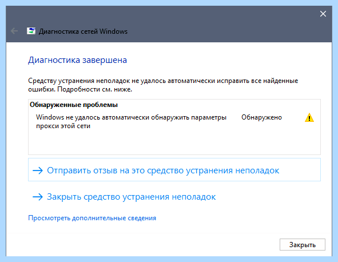Click the yellow warning triangle icon
The height and width of the screenshot is (262, 338).
tap(309, 117)
